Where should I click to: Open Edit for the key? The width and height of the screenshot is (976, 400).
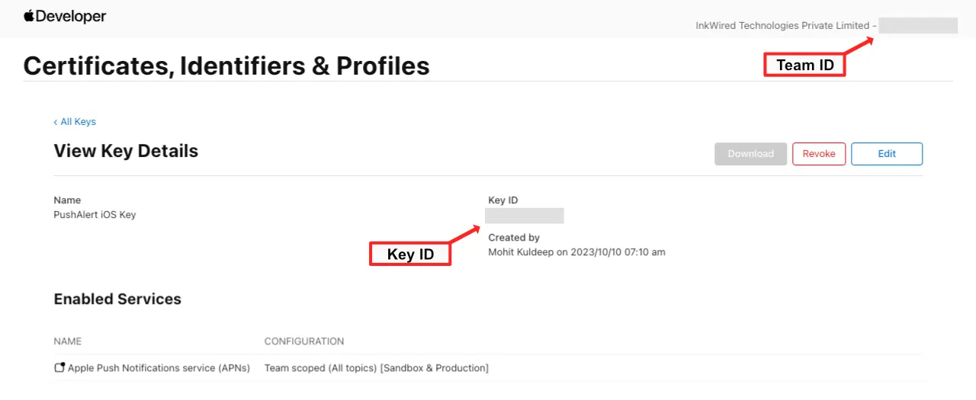[886, 154]
